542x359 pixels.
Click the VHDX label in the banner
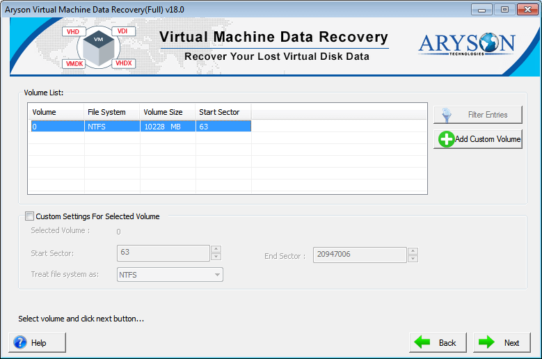124,63
